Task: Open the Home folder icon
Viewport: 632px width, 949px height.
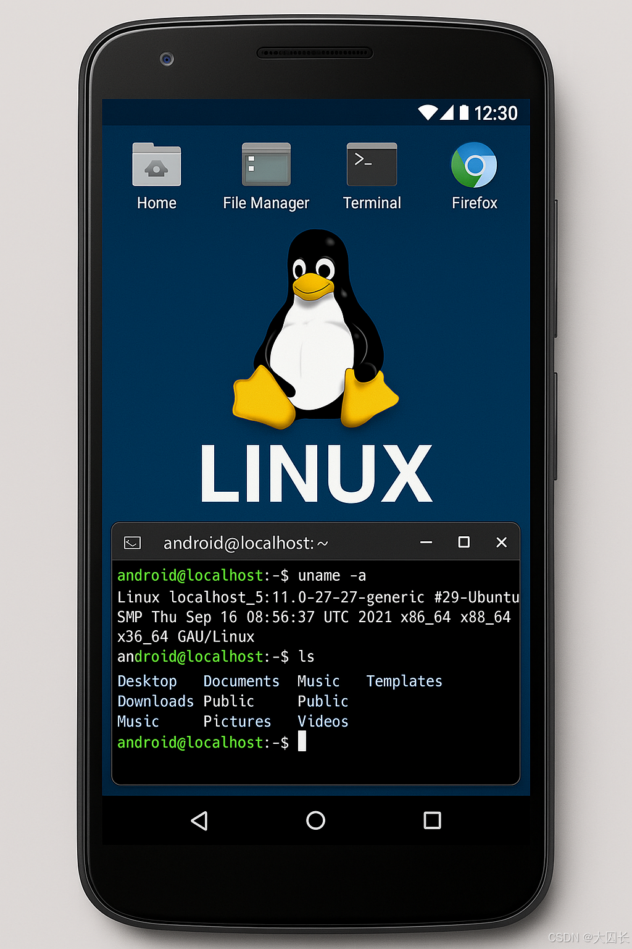Action: pyautogui.click(x=157, y=164)
